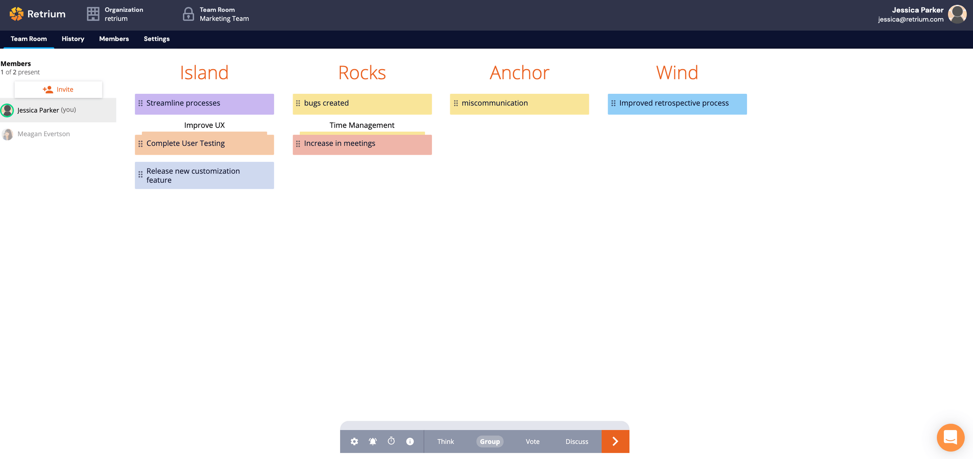Open the Settings tab

pos(156,39)
